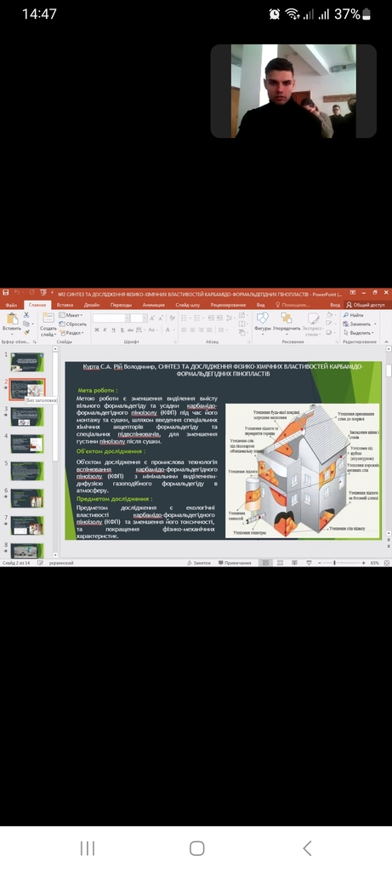
Task: Click the Найти search tool
Action: pyautogui.click(x=353, y=315)
